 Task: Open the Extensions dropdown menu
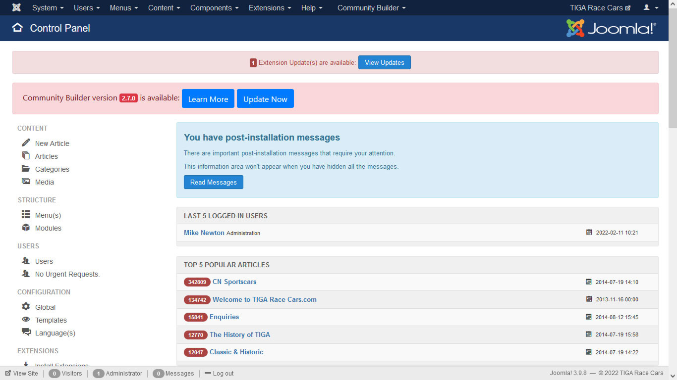click(x=270, y=8)
